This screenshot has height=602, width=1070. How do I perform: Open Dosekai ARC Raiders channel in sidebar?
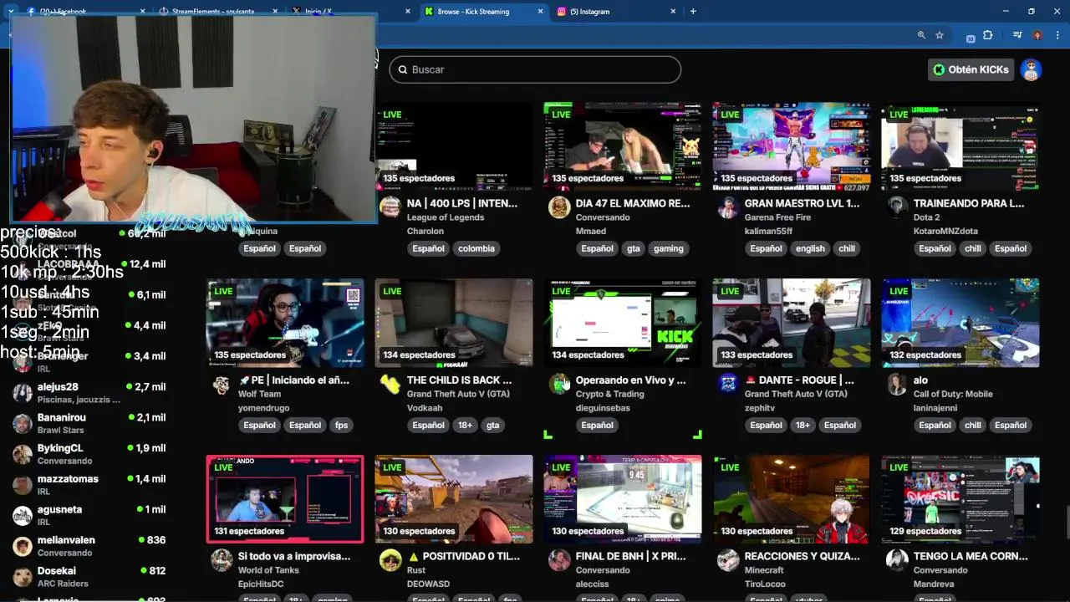[x=89, y=576]
